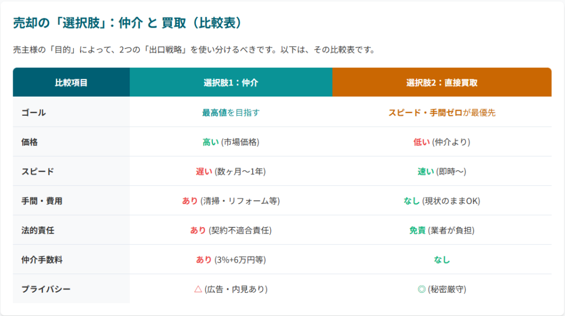Select the 選択肢2：直接買取 orange header
This screenshot has height=316, width=565.
click(x=441, y=83)
